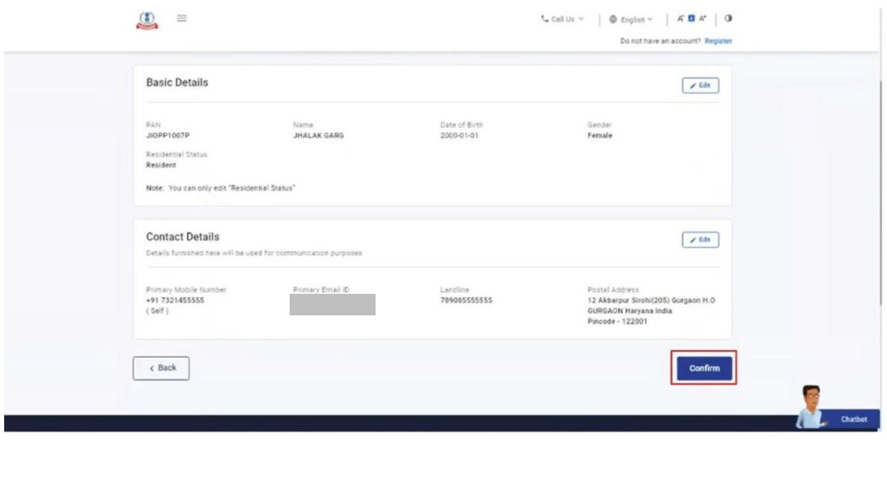The image size is (887, 499).
Task: Click the Register link
Action: click(x=718, y=41)
